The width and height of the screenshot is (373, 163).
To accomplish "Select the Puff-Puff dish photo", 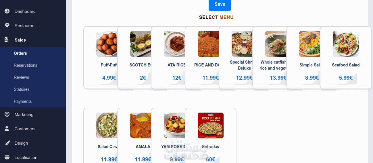I will [107, 44].
